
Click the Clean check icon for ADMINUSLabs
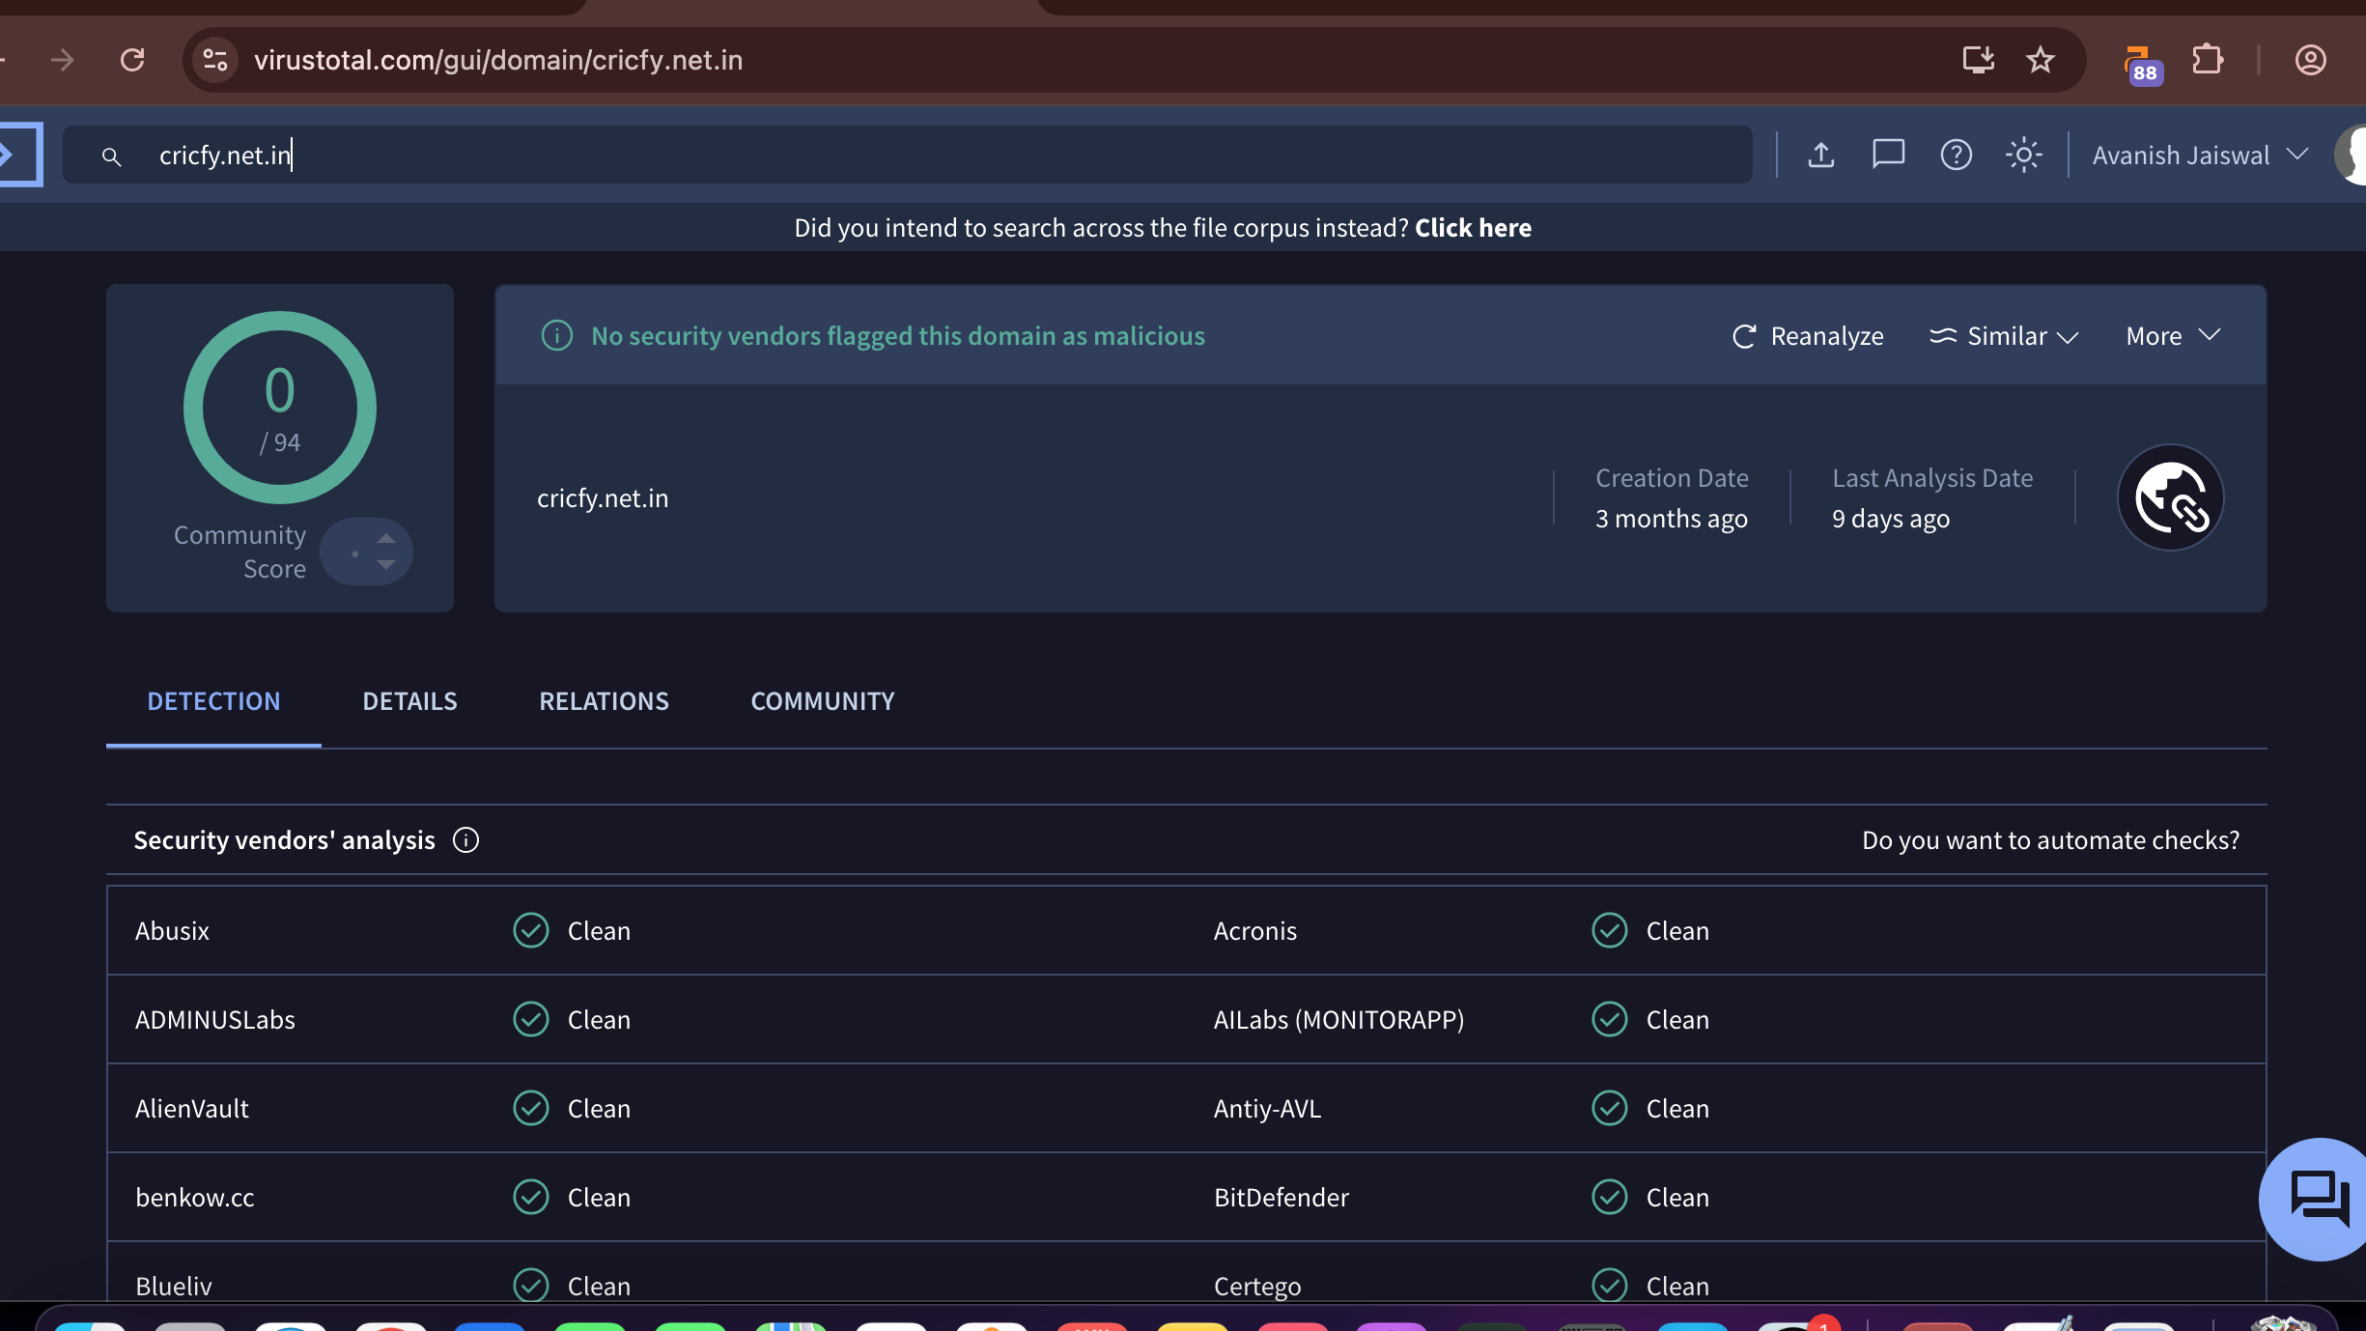click(530, 1020)
